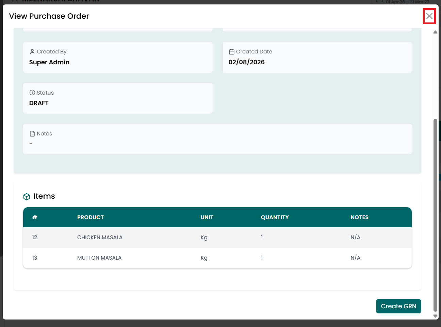Click the 'Created By' label
The height and width of the screenshot is (327, 441).
[52, 52]
